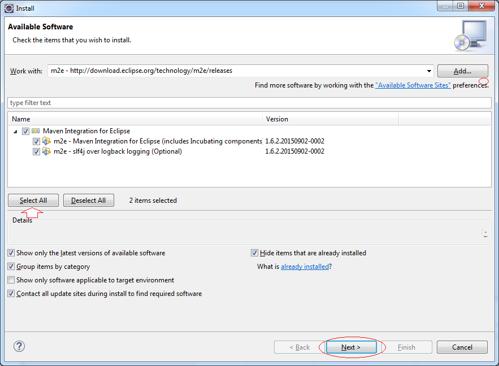Minimize the Install window
The height and width of the screenshot is (366, 499).
[445, 6]
